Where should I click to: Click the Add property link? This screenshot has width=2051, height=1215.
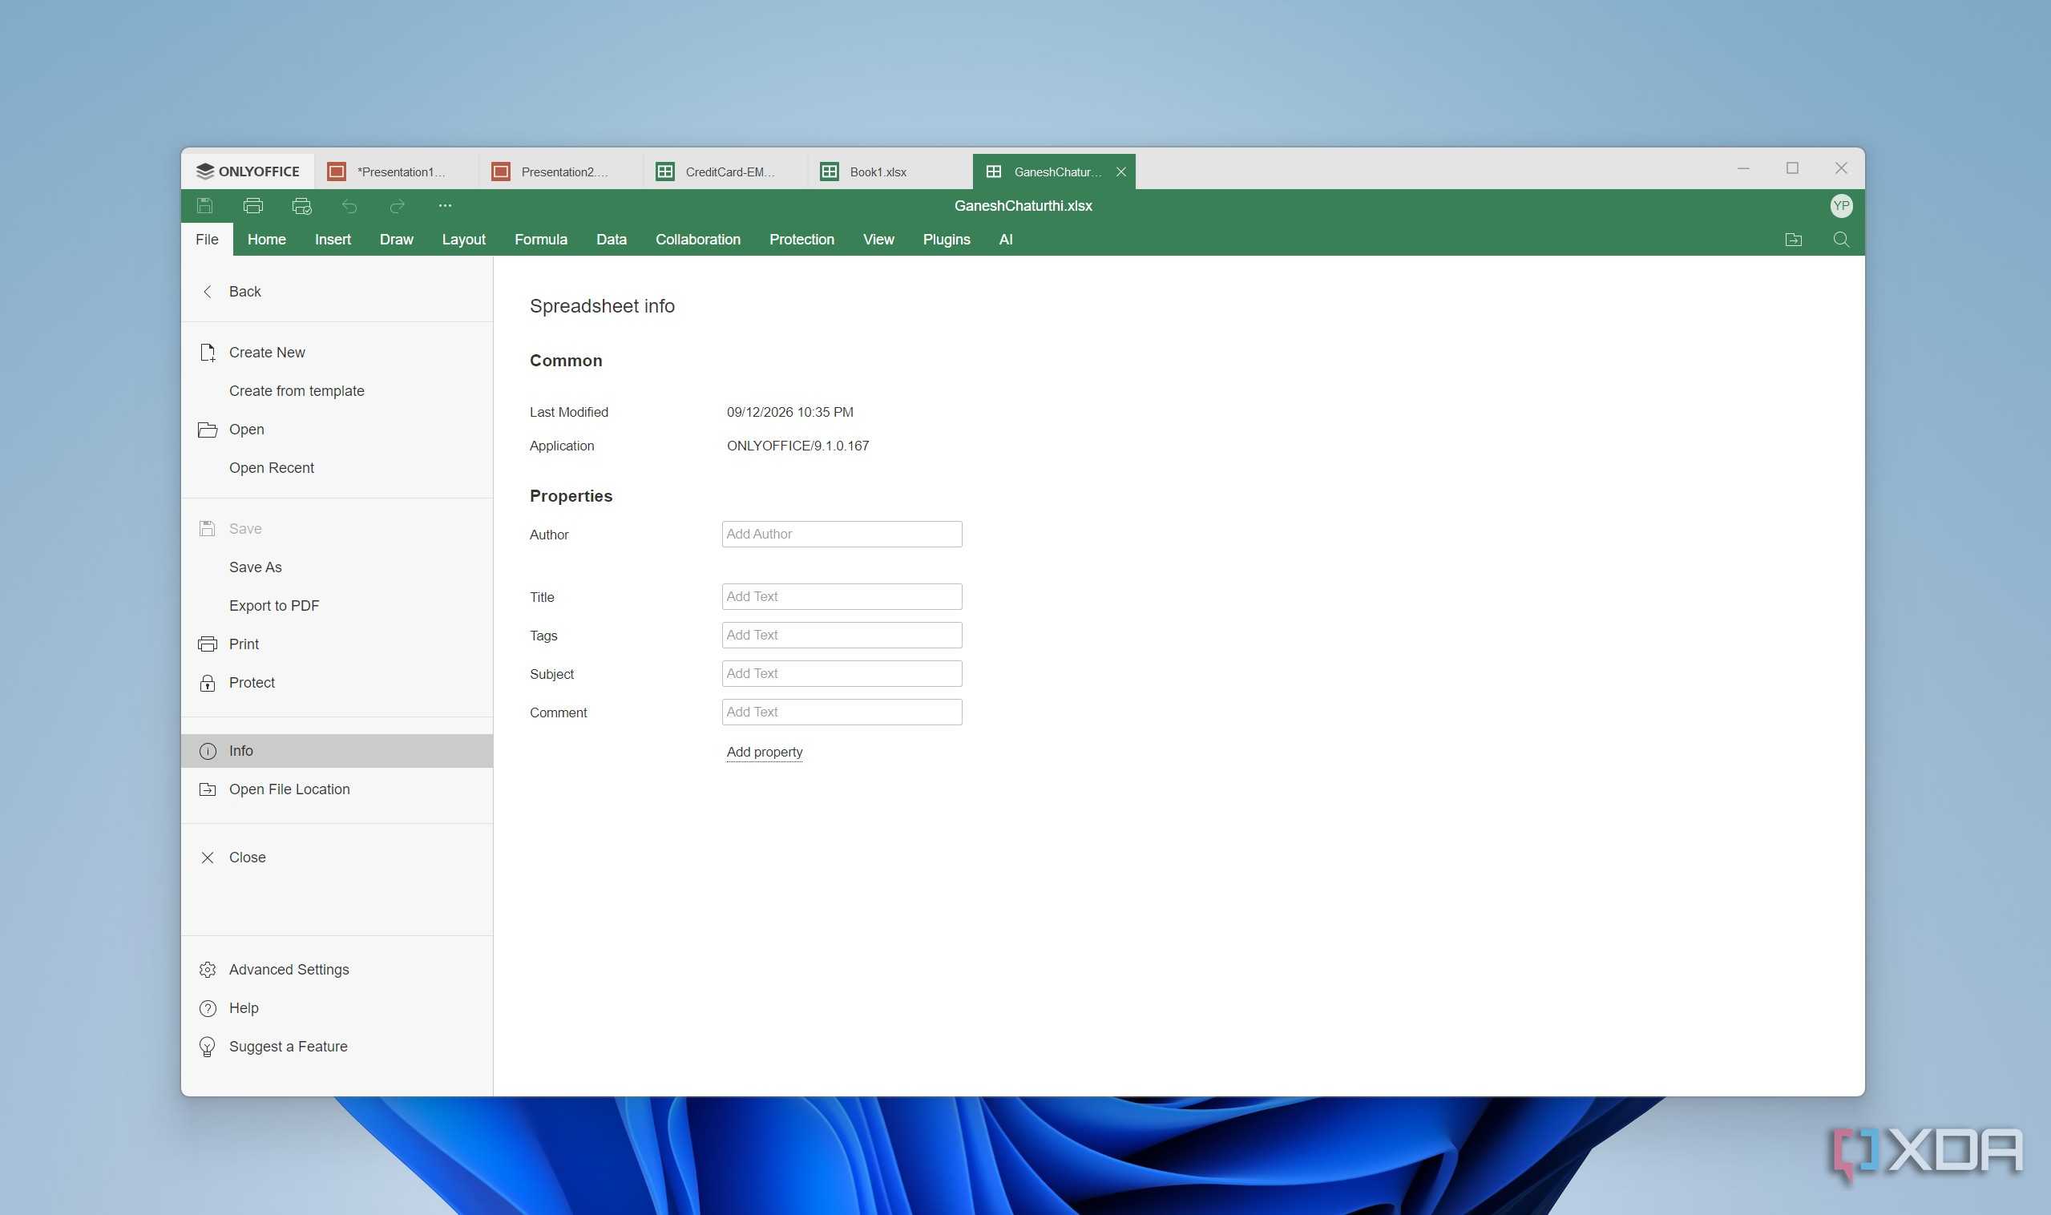764,752
